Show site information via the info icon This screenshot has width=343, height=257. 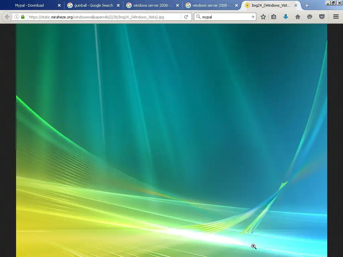click(17, 17)
